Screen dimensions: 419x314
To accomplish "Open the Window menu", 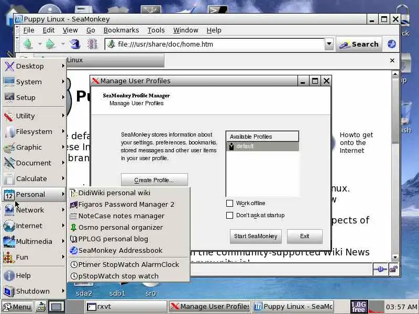I will pyautogui.click(x=186, y=30).
